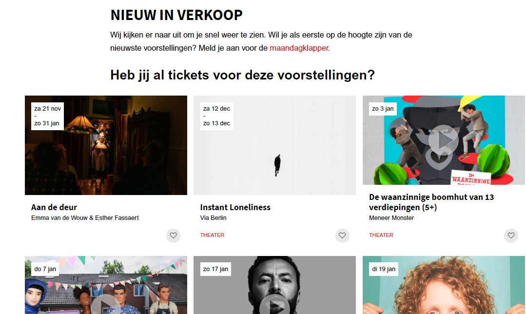Add De waanzinnige boomhut to favorites
Image resolution: width=526 pixels, height=314 pixels.
point(511,235)
